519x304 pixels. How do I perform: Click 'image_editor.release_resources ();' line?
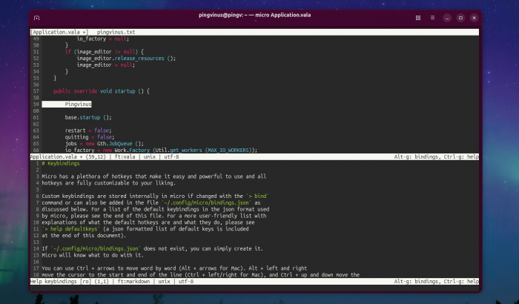coord(126,59)
